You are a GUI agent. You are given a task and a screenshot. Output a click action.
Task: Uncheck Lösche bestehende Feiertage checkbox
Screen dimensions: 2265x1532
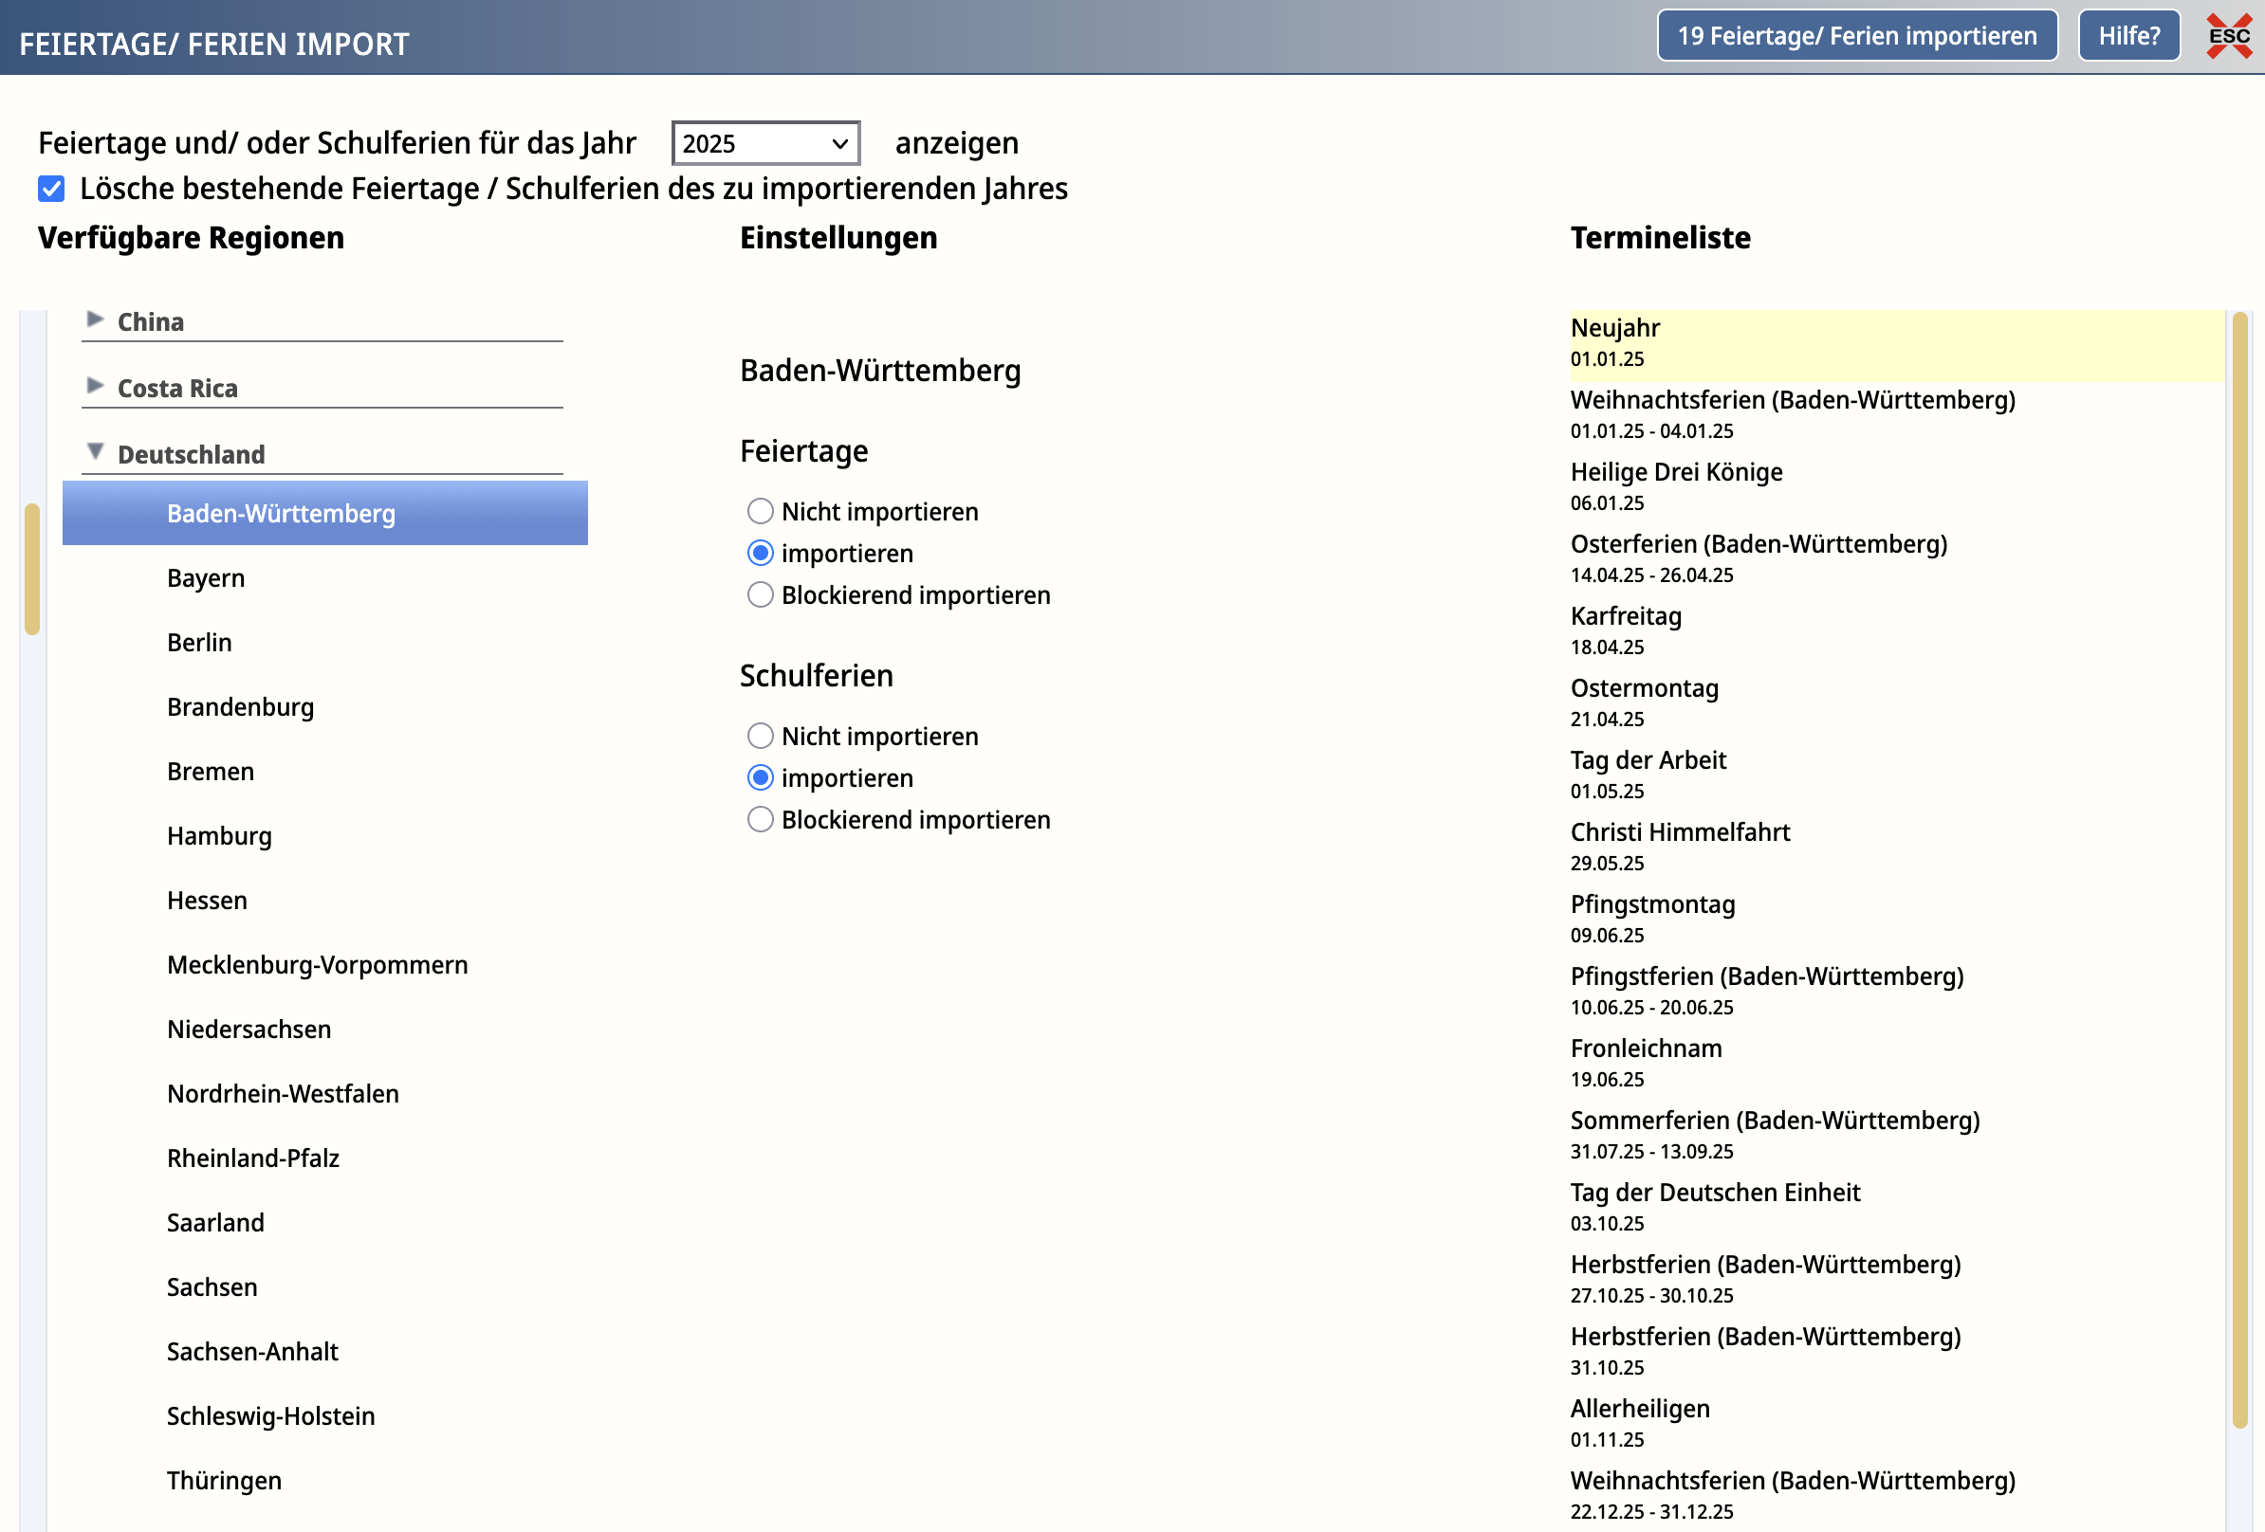coord(51,189)
